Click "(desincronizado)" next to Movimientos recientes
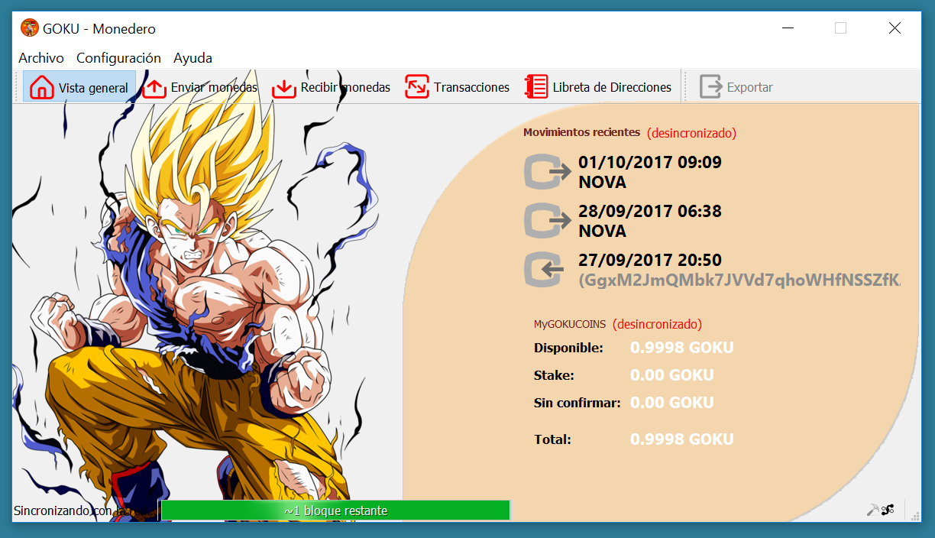 click(691, 133)
